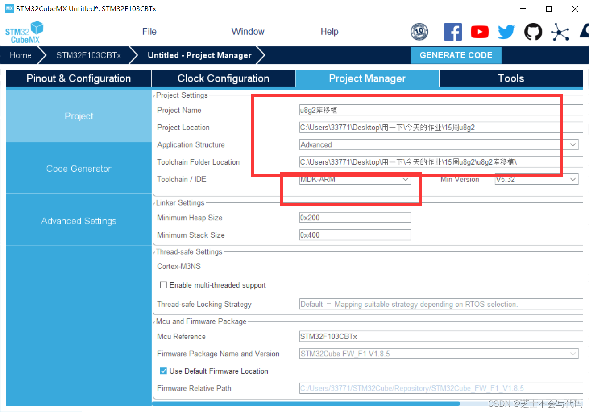Image resolution: width=589 pixels, height=412 pixels.
Task: Click the Project Location input field
Action: tap(441, 128)
